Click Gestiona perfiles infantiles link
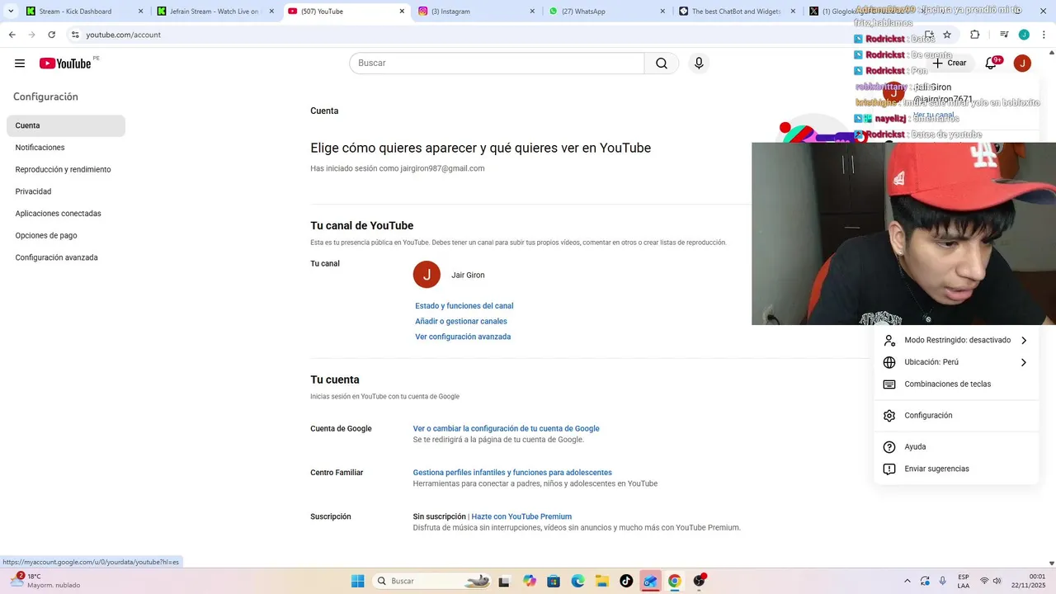The width and height of the screenshot is (1056, 594). point(512,473)
